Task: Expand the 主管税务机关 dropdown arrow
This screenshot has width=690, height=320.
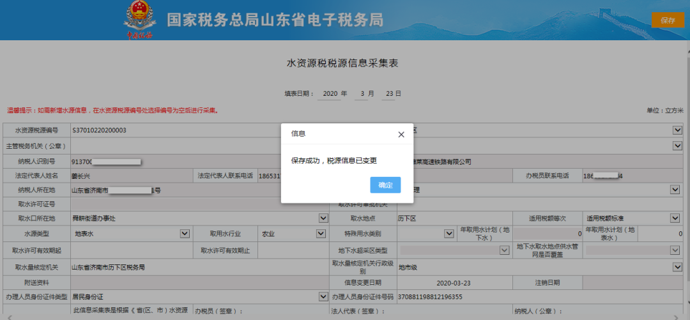Action: pos(677,146)
